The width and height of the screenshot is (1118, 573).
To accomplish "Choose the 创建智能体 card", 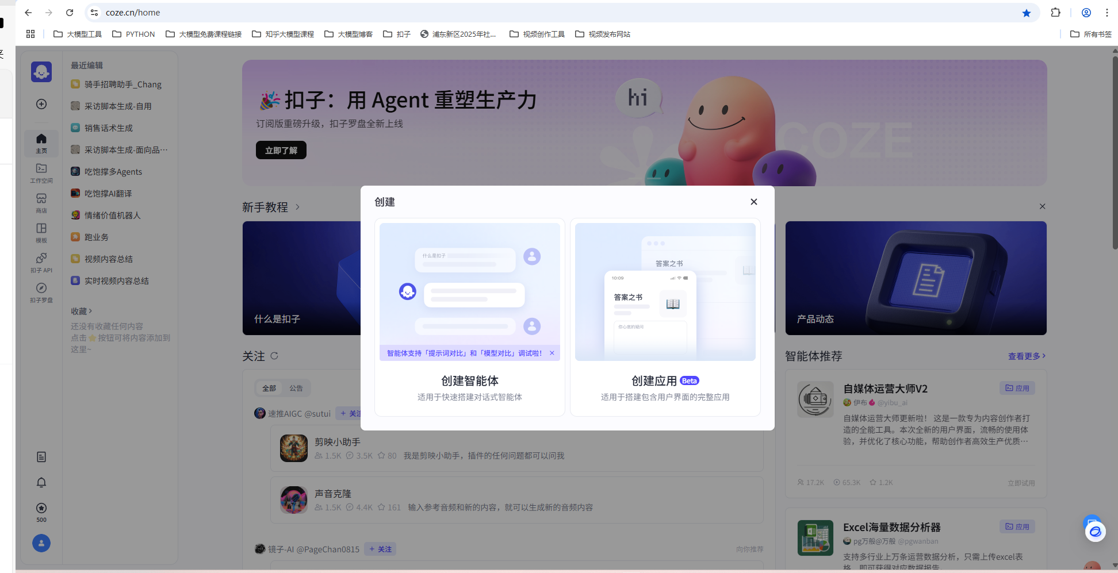I will pyautogui.click(x=470, y=317).
